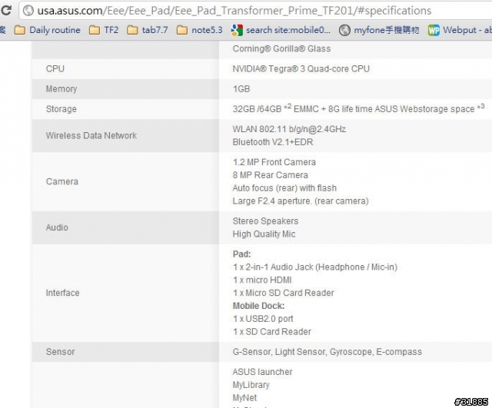Click the WLAN 802.11 b/g/n@2.4GHz text
Screen dimensions: 492x408
click(x=289, y=129)
